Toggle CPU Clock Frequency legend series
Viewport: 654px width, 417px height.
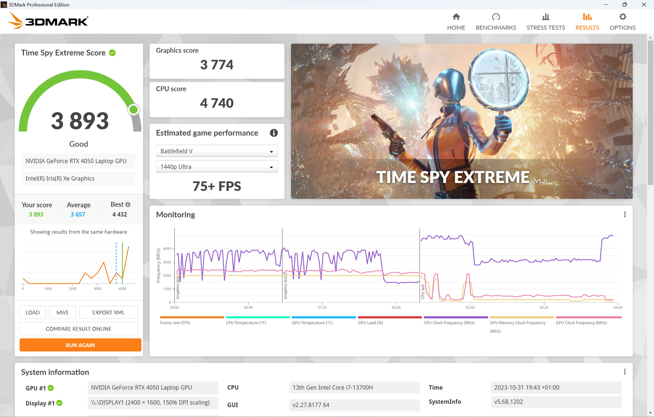click(449, 323)
